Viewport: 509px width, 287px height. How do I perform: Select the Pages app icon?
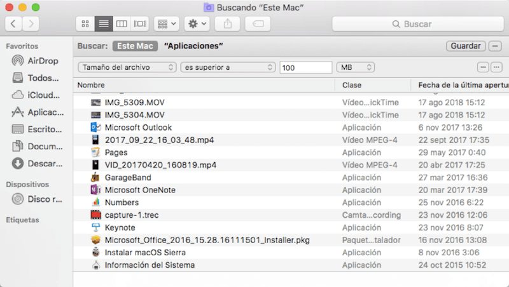95,152
